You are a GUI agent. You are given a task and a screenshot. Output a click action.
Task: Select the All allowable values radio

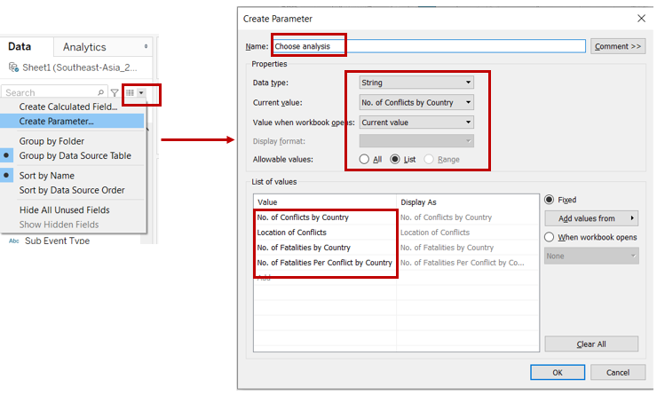(365, 159)
